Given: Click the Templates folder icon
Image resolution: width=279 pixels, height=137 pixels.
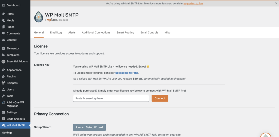Looking at the screenshot, I should pyautogui.click(x=3, y=55).
